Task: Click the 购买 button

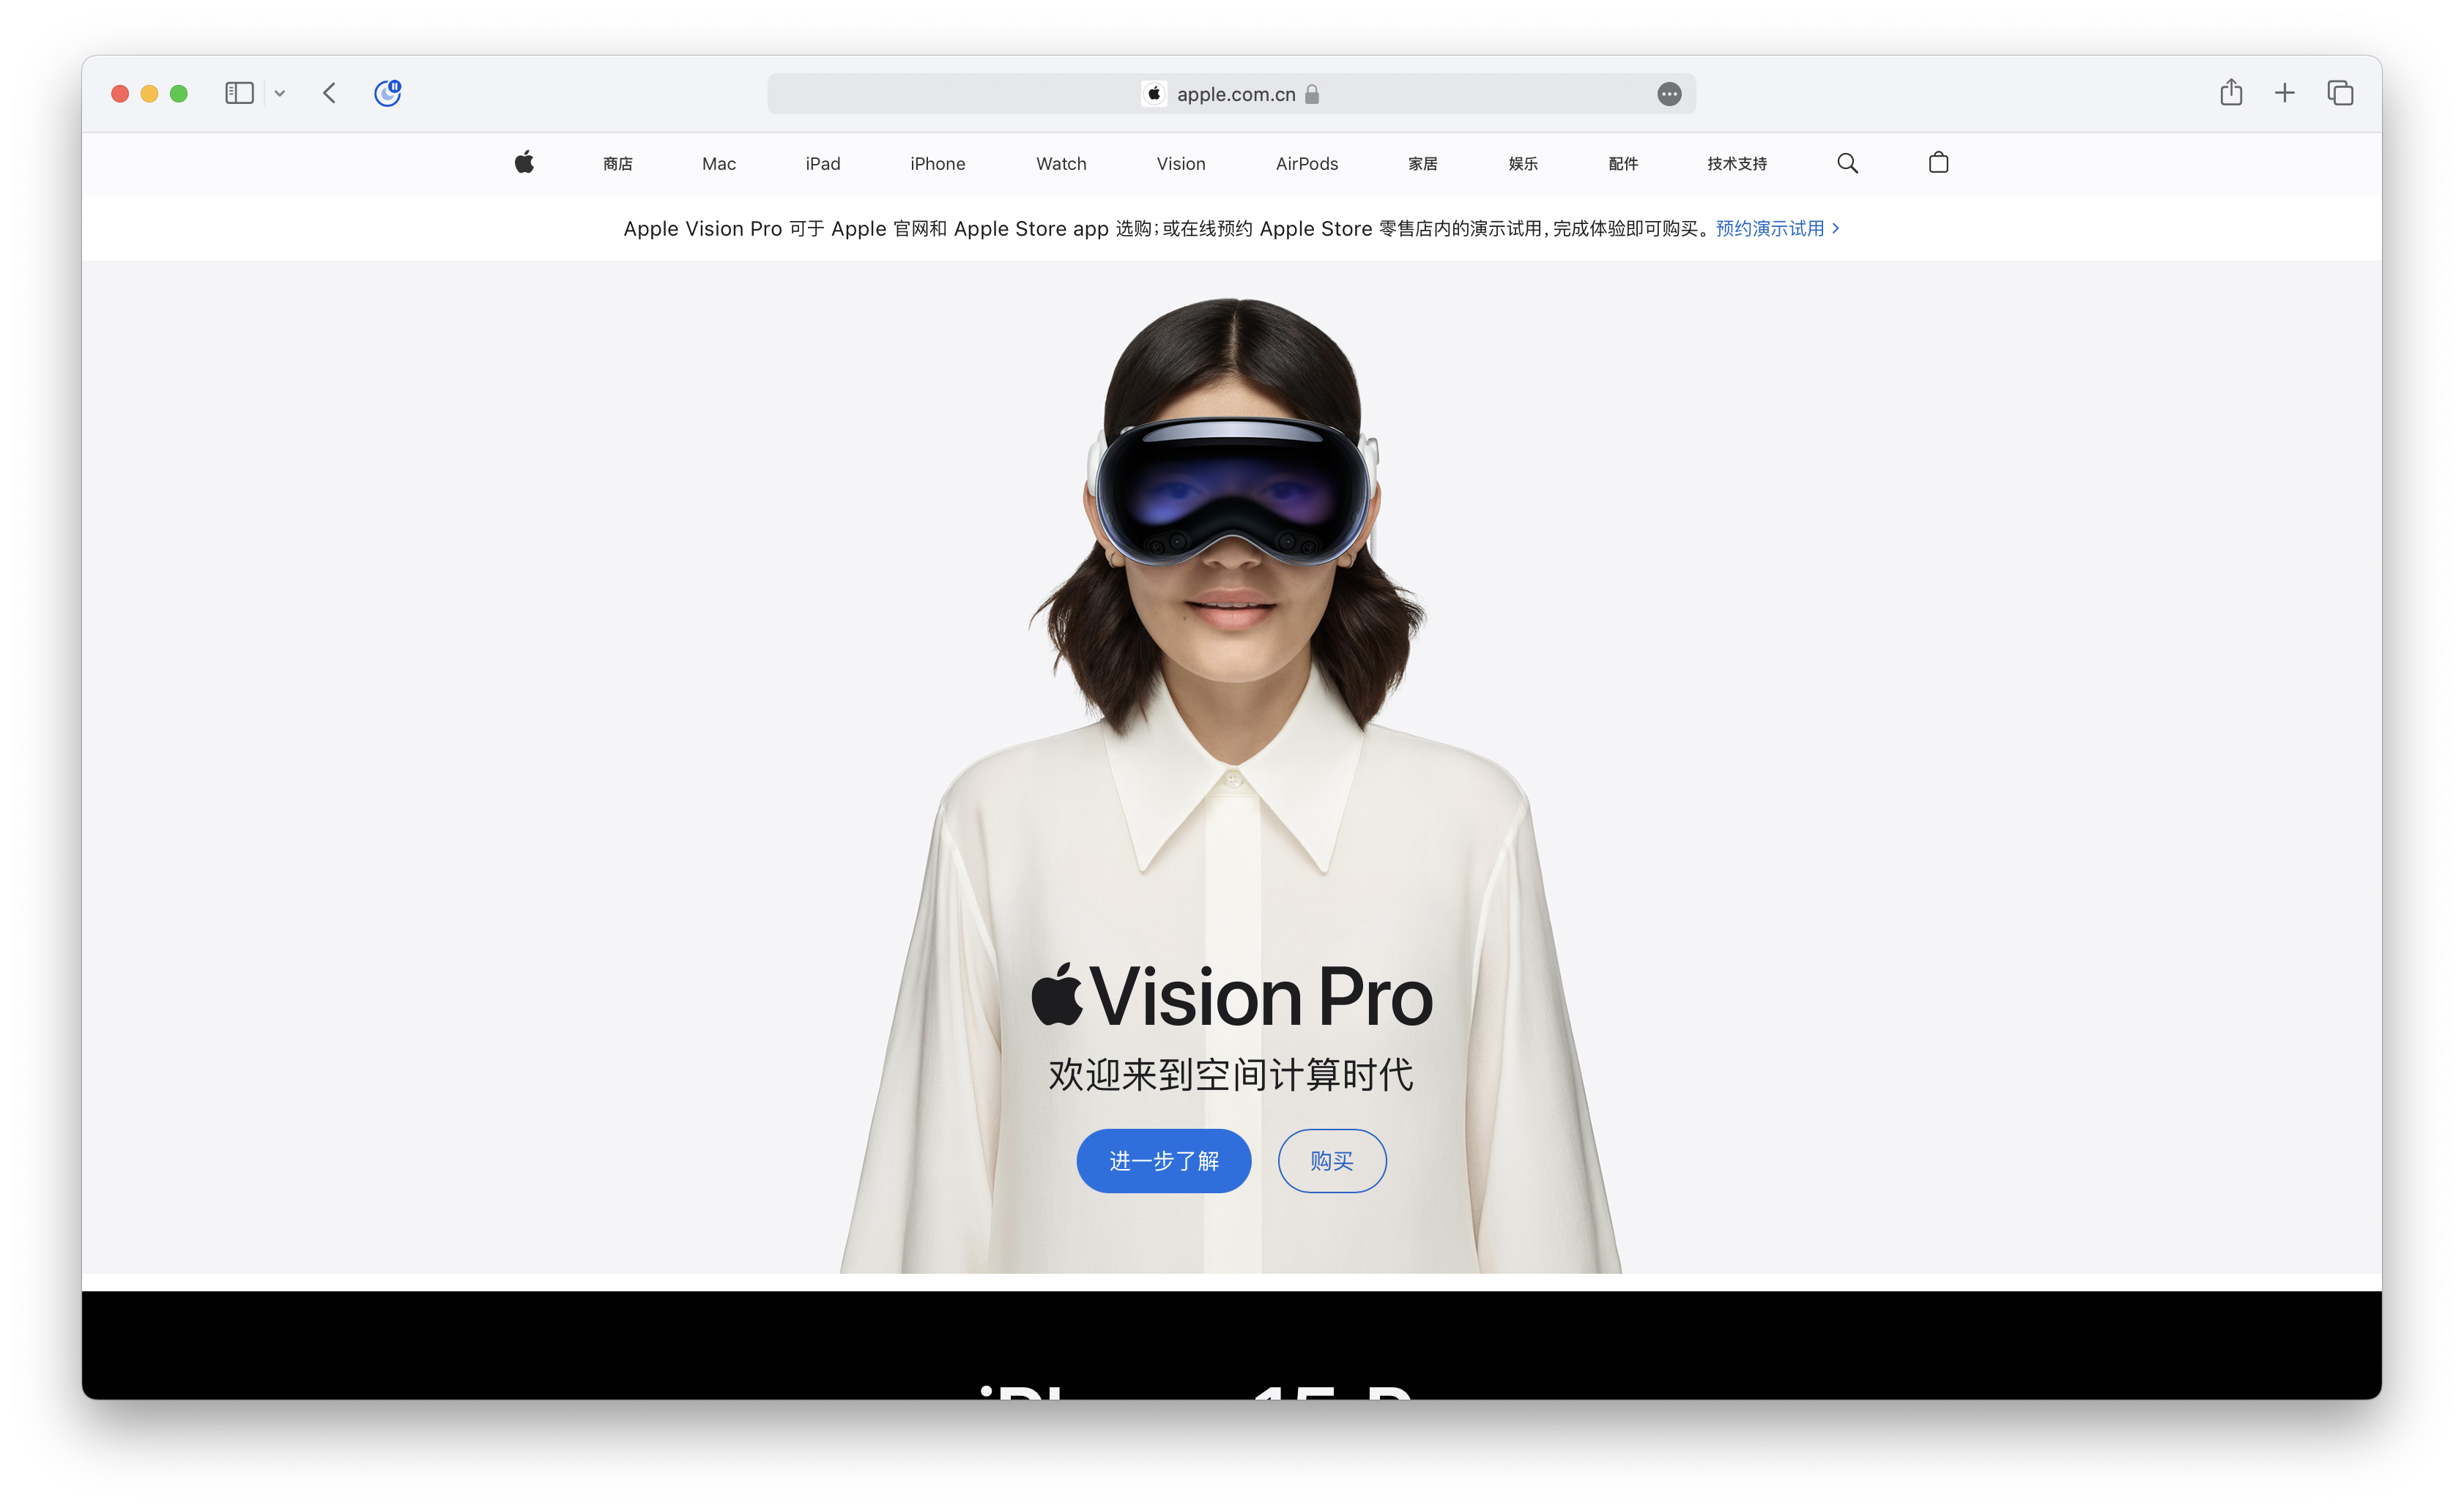Action: point(1331,1160)
